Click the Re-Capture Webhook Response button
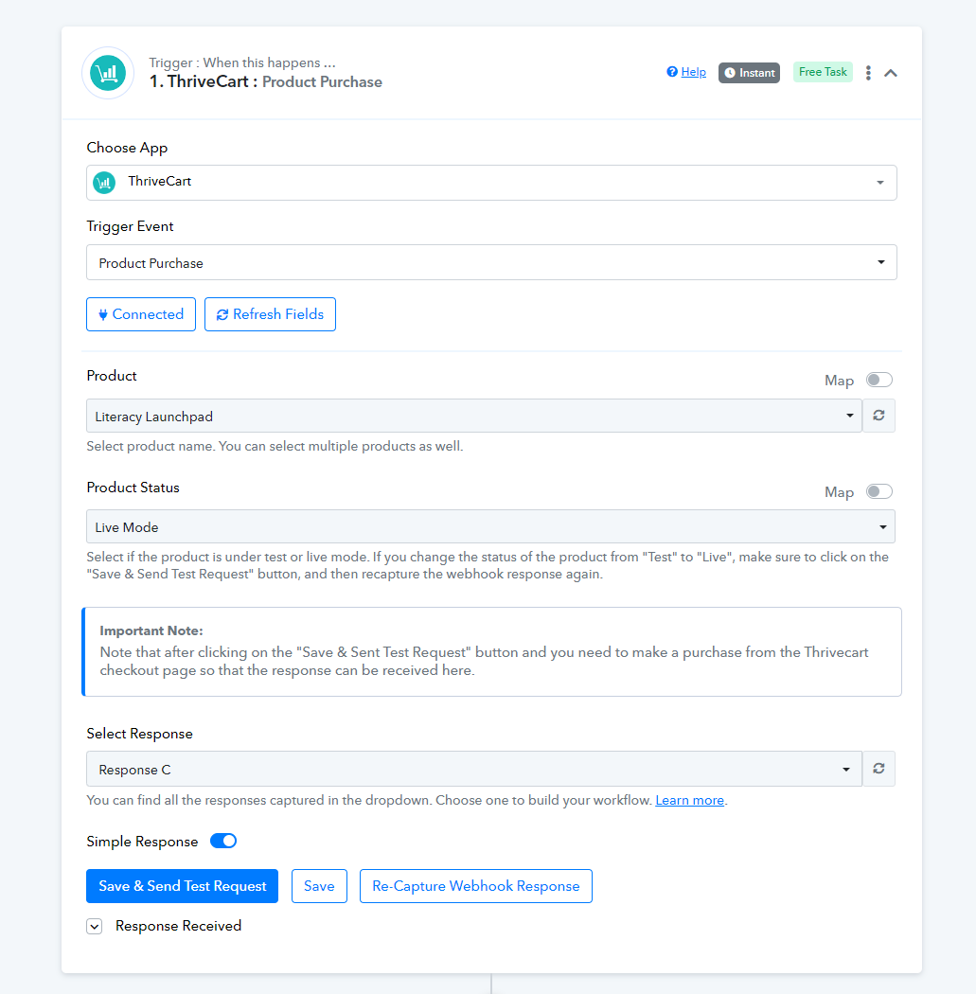The height and width of the screenshot is (994, 976). tap(476, 886)
